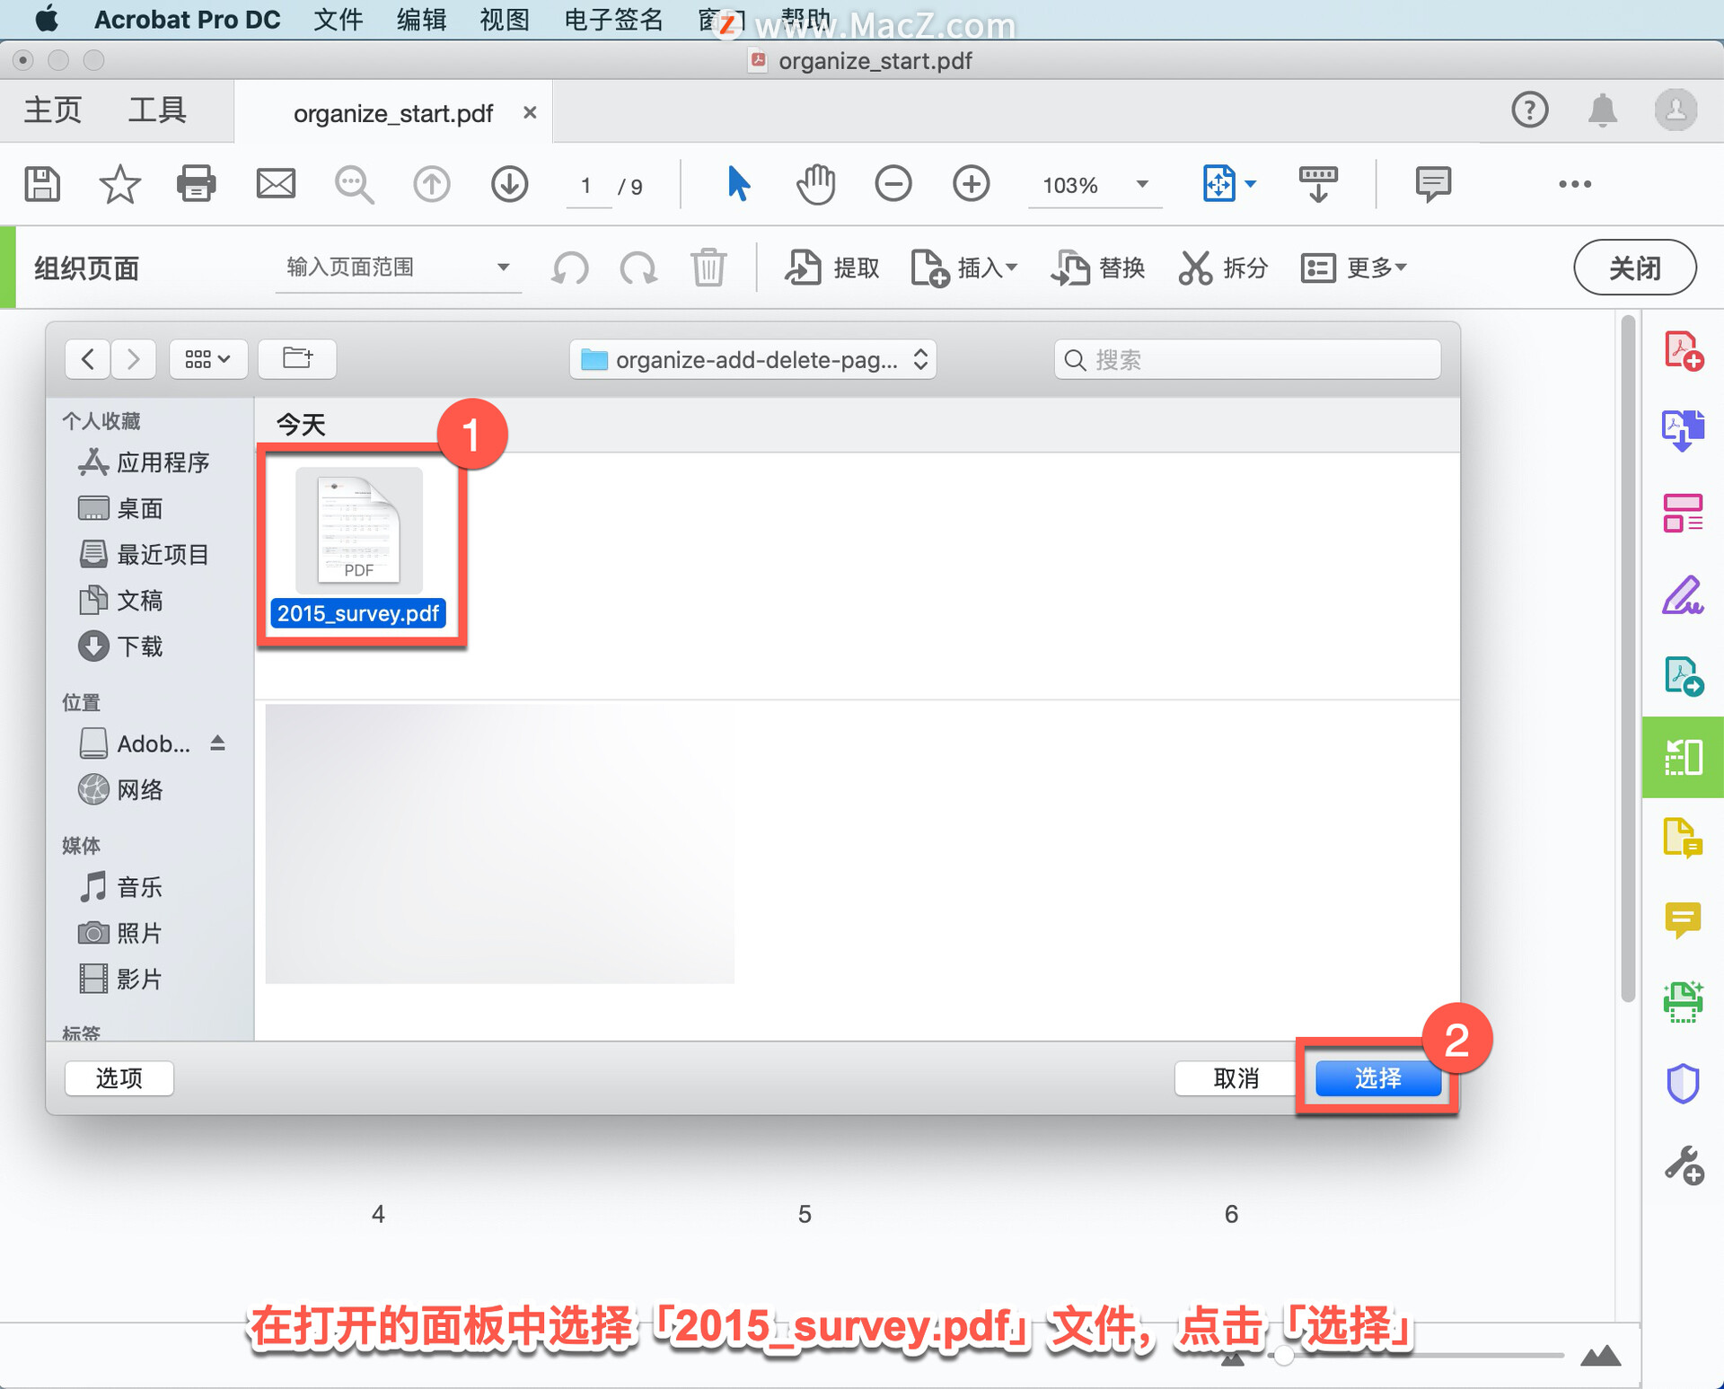1724x1389 pixels.
Task: Switch to the 工具 tab
Action: (157, 110)
